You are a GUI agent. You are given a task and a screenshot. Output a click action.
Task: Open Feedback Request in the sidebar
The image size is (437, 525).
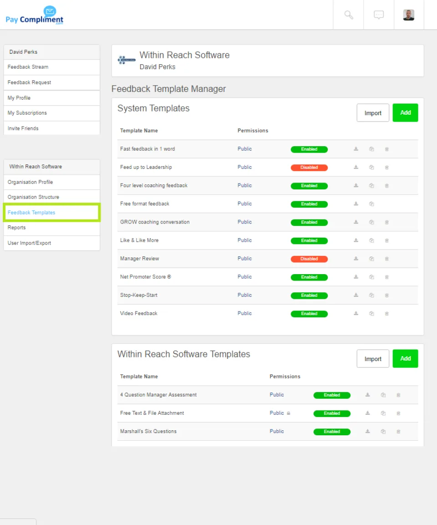[51, 82]
